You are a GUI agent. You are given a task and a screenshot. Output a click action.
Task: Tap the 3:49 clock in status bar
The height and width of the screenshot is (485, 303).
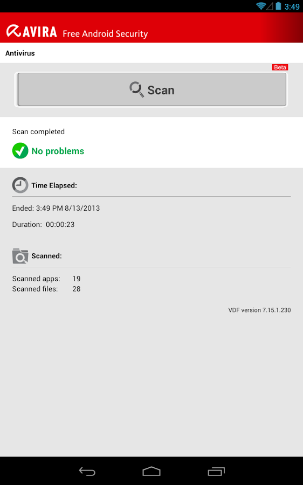tap(292, 6)
